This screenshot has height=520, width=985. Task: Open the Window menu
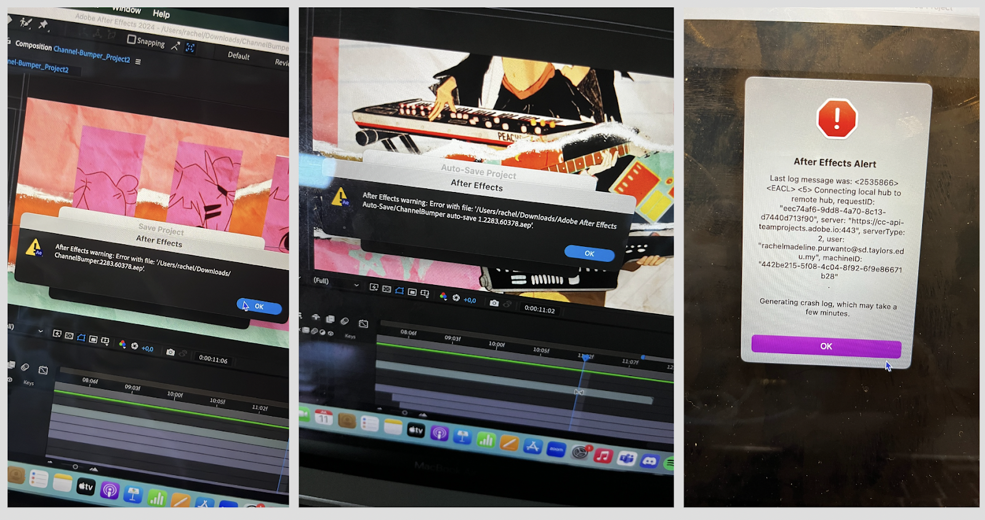tap(127, 10)
